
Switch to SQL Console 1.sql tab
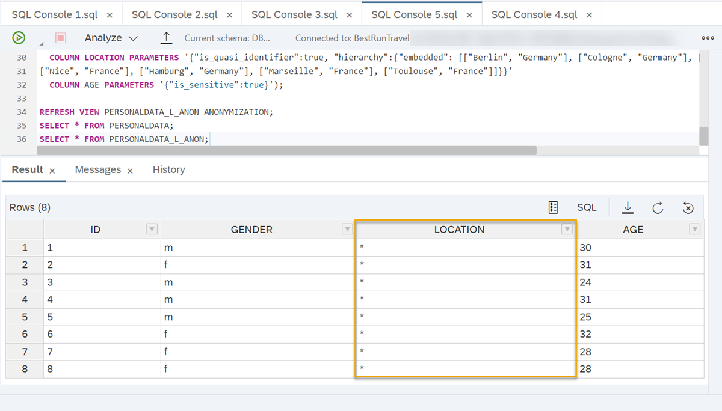click(x=55, y=14)
